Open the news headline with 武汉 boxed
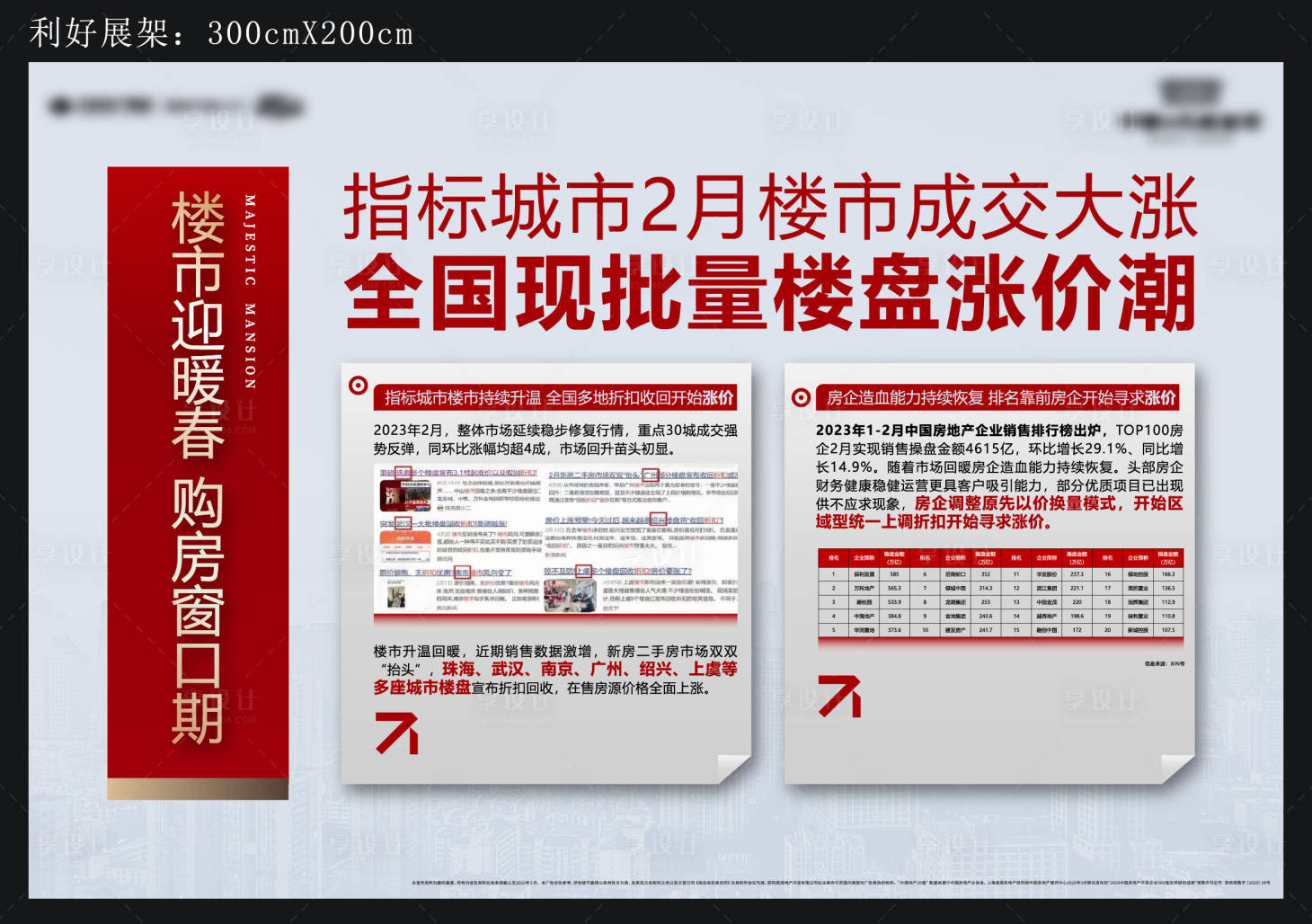1312x924 pixels. click(444, 524)
